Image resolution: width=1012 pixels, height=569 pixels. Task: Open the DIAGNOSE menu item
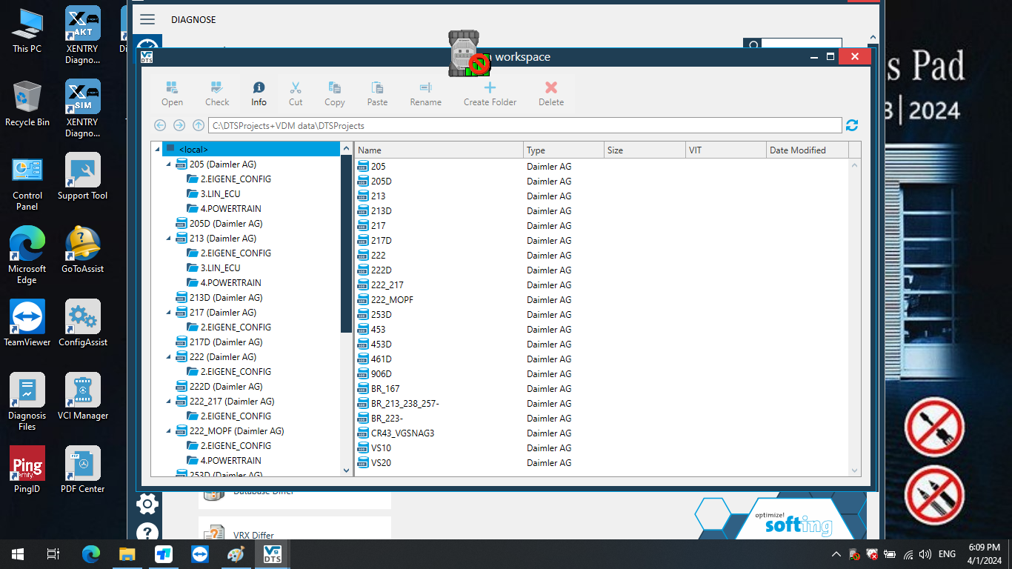(x=193, y=19)
